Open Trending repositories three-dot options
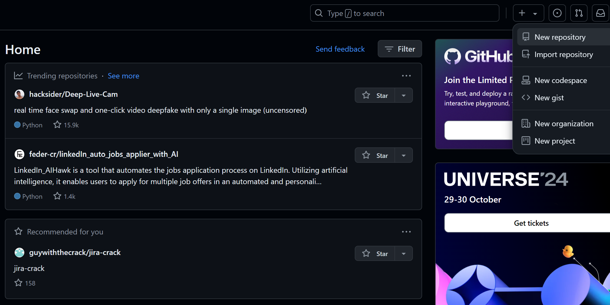Screen dimensions: 610x305 (x=406, y=76)
